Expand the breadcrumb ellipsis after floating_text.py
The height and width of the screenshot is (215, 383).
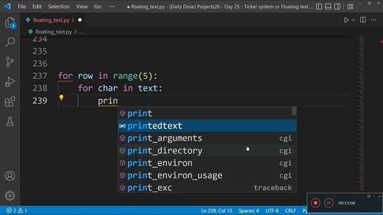coord(80,32)
